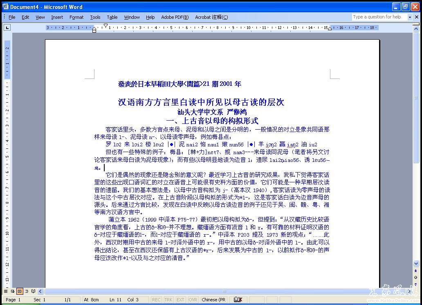Click the 'Ln 11' status bar entry
This screenshot has height=305, width=422.
coord(115,300)
